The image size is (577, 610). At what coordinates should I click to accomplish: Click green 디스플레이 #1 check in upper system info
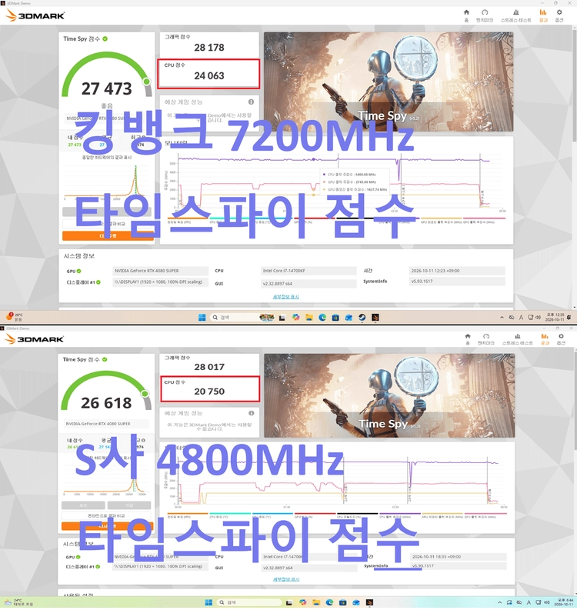98,282
